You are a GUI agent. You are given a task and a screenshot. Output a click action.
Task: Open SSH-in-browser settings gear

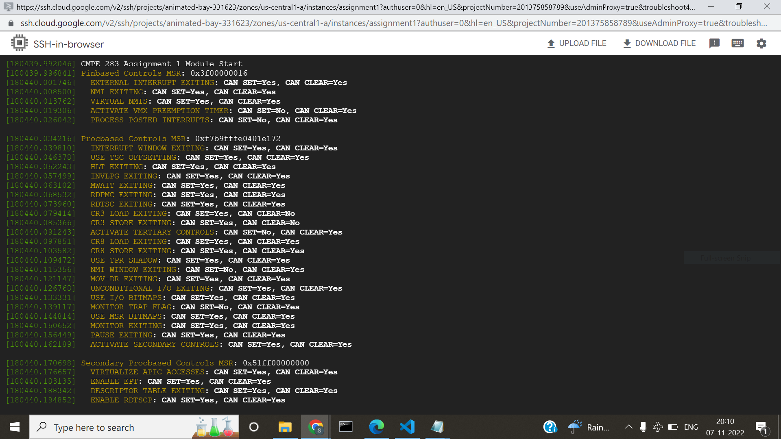pos(761,43)
